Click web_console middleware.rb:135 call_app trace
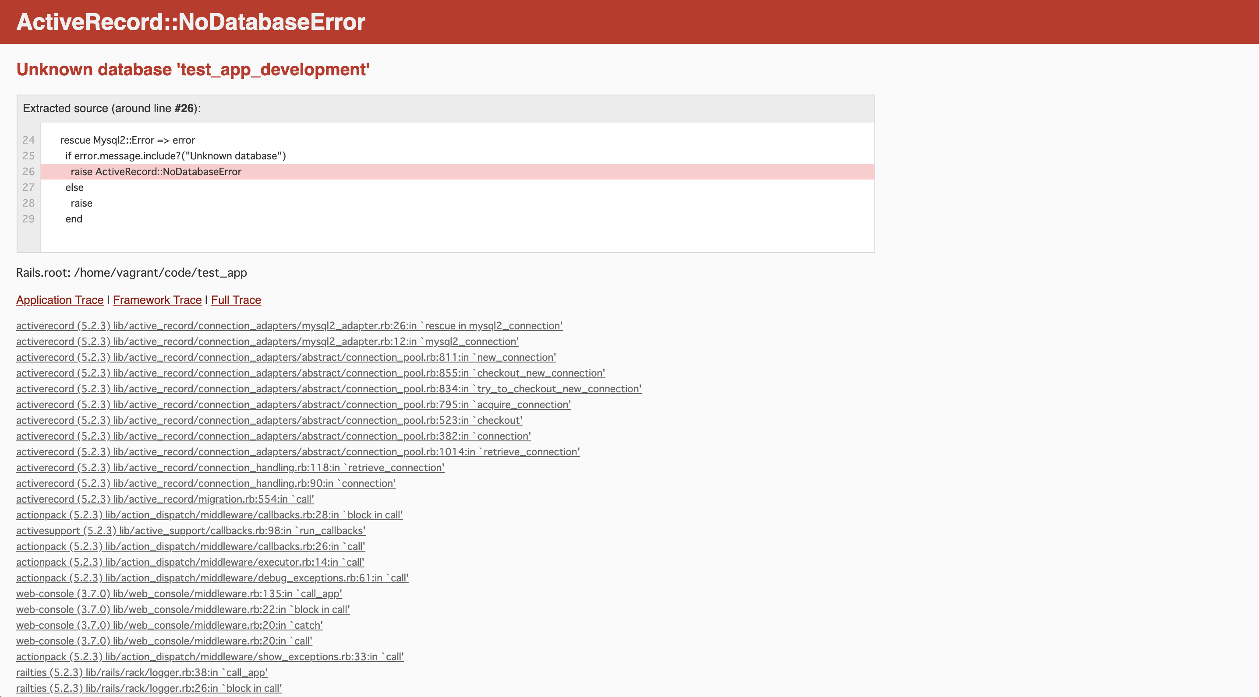 tap(179, 593)
